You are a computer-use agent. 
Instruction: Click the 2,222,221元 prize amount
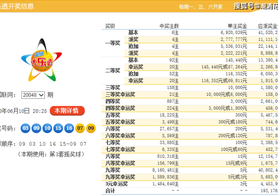[234, 53]
